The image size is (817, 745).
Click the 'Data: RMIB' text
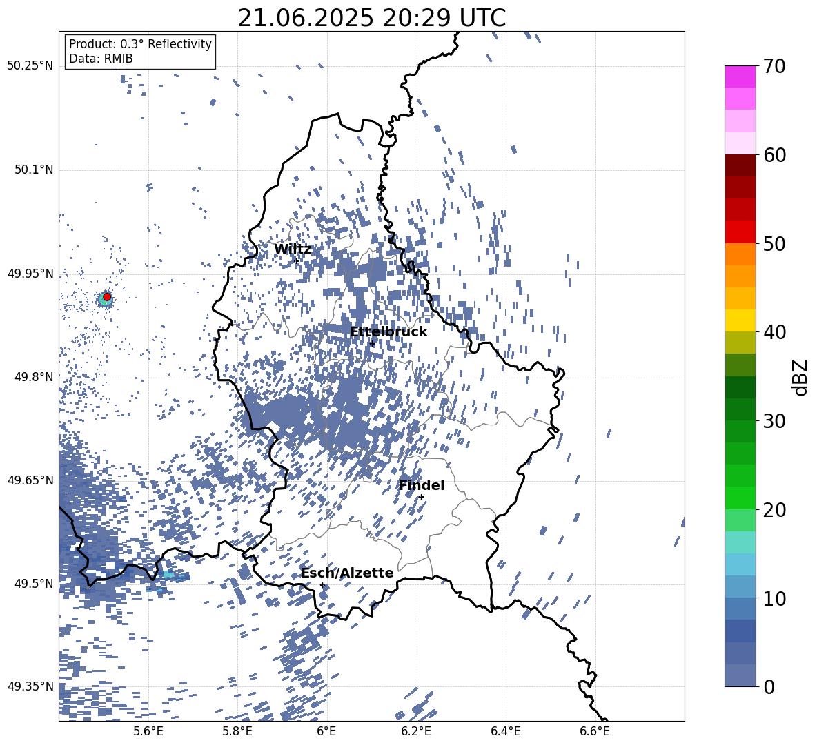tap(101, 59)
